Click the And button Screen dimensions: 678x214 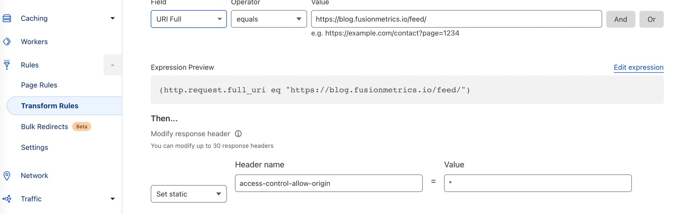620,19
